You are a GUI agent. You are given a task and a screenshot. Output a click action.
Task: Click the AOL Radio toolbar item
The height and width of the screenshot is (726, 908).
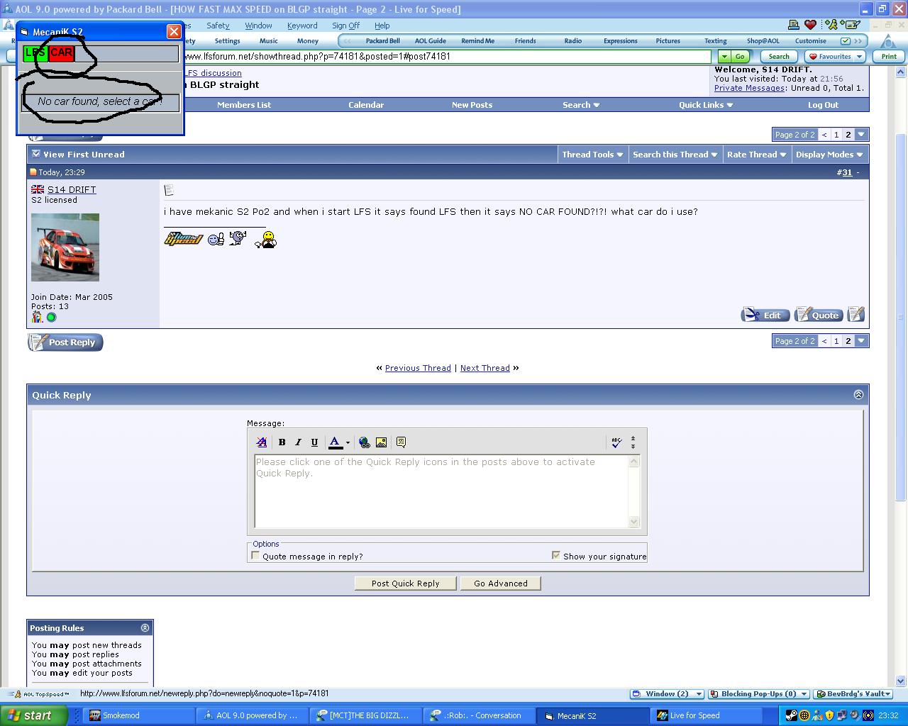573,41
